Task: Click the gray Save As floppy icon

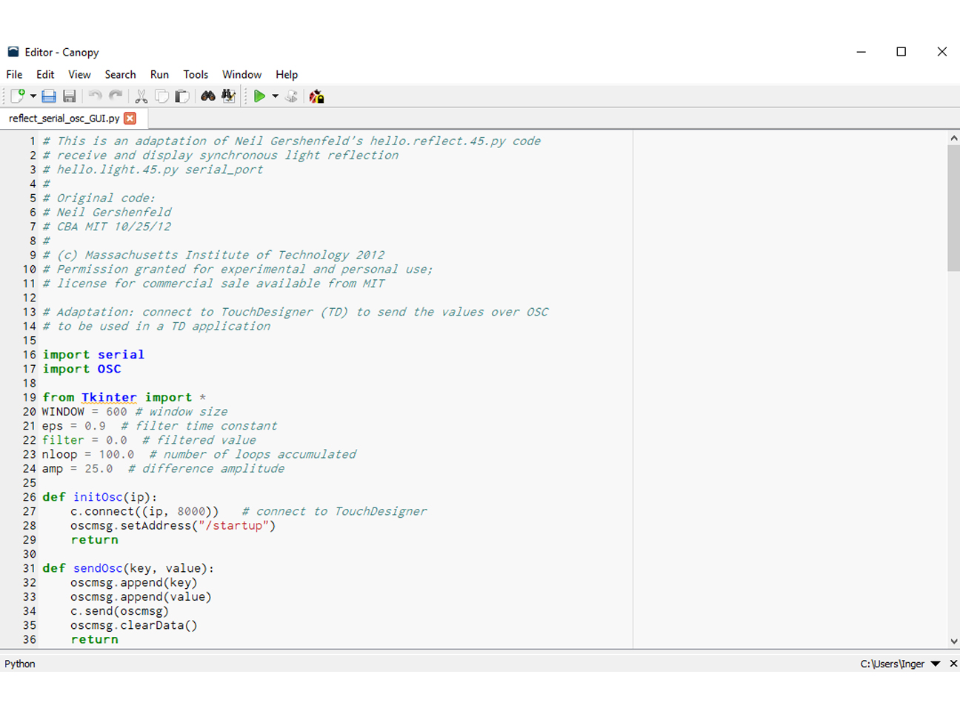Action: click(70, 96)
